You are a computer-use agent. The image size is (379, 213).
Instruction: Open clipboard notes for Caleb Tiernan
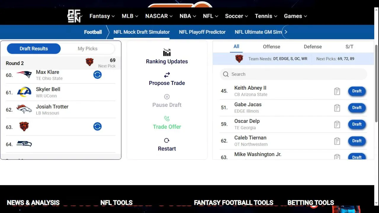[337, 141]
